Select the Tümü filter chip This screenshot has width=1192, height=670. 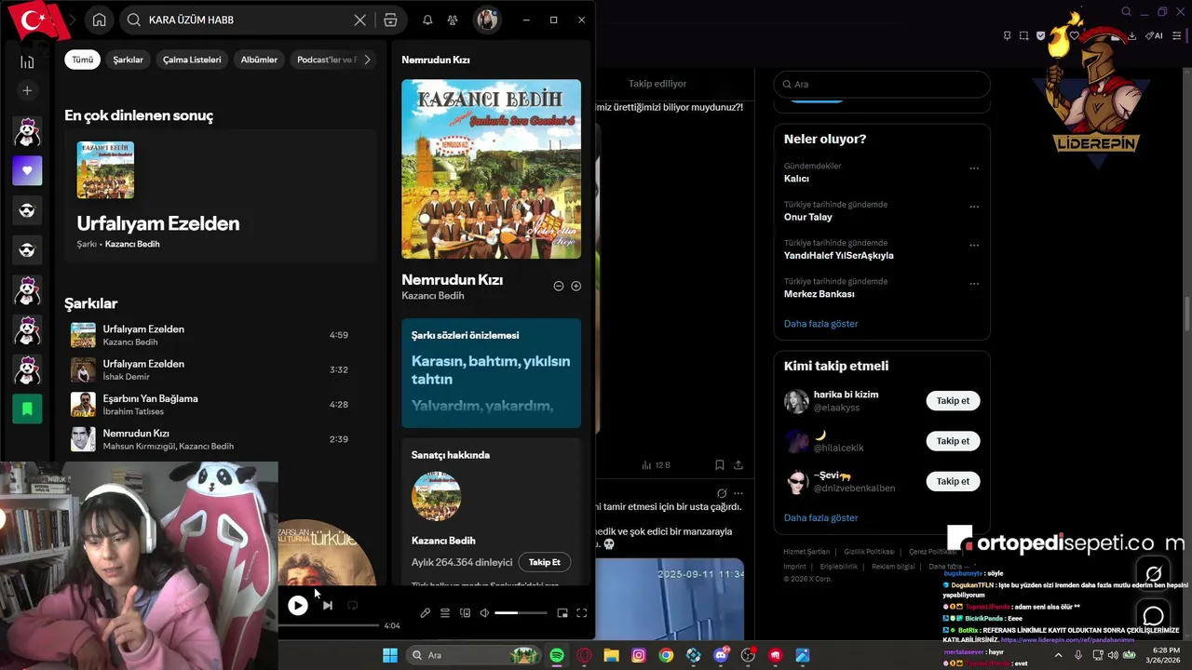coord(83,60)
